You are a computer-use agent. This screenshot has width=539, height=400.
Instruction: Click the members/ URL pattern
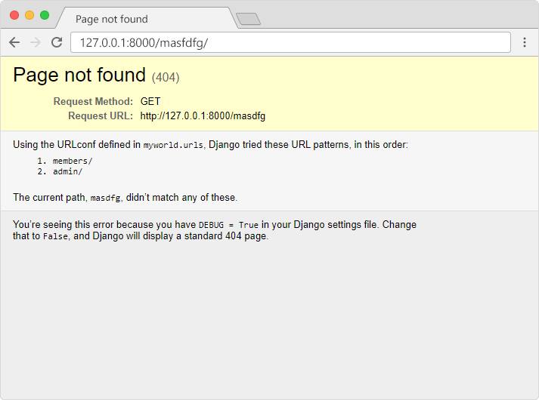73,161
